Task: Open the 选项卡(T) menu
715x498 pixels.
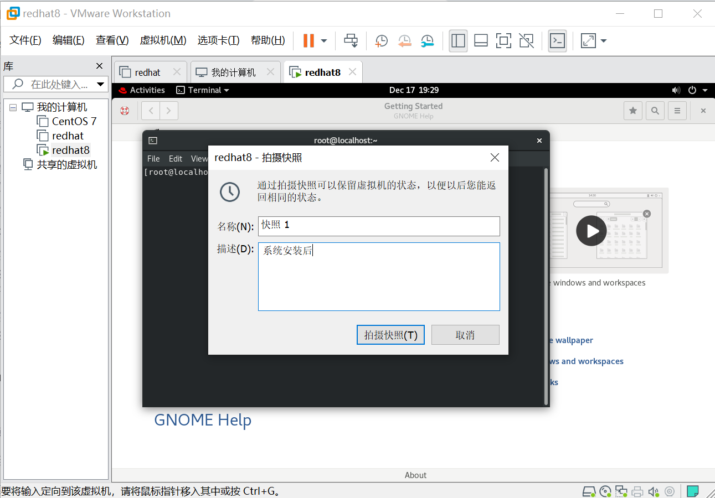Action: pyautogui.click(x=219, y=40)
